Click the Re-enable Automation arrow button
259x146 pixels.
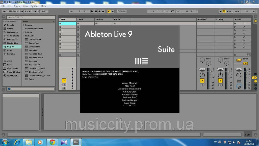(x=113, y=11)
